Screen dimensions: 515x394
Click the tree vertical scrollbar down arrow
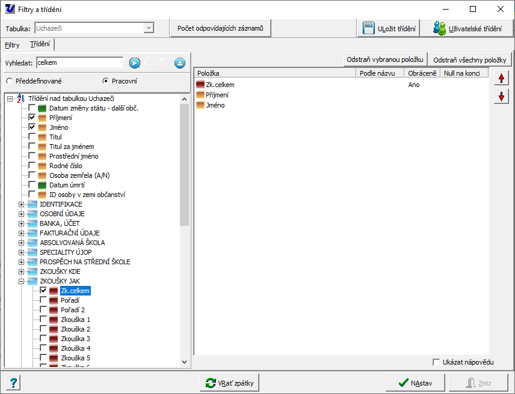pos(185,362)
